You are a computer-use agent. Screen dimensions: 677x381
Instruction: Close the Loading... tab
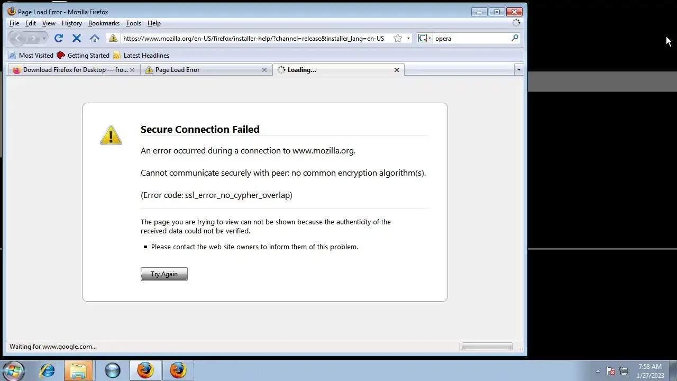click(397, 70)
